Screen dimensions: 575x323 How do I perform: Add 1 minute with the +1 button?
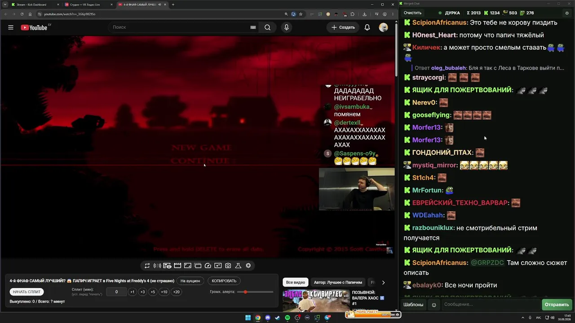pyautogui.click(x=132, y=292)
